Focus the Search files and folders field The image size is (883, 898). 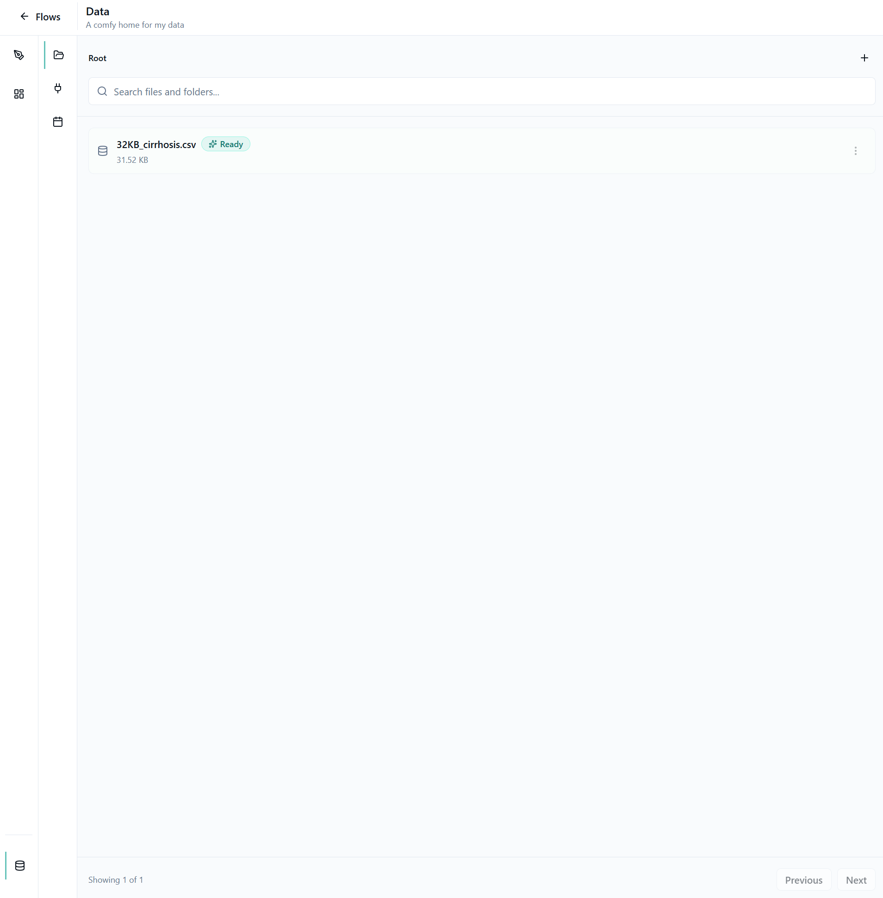[x=481, y=92]
